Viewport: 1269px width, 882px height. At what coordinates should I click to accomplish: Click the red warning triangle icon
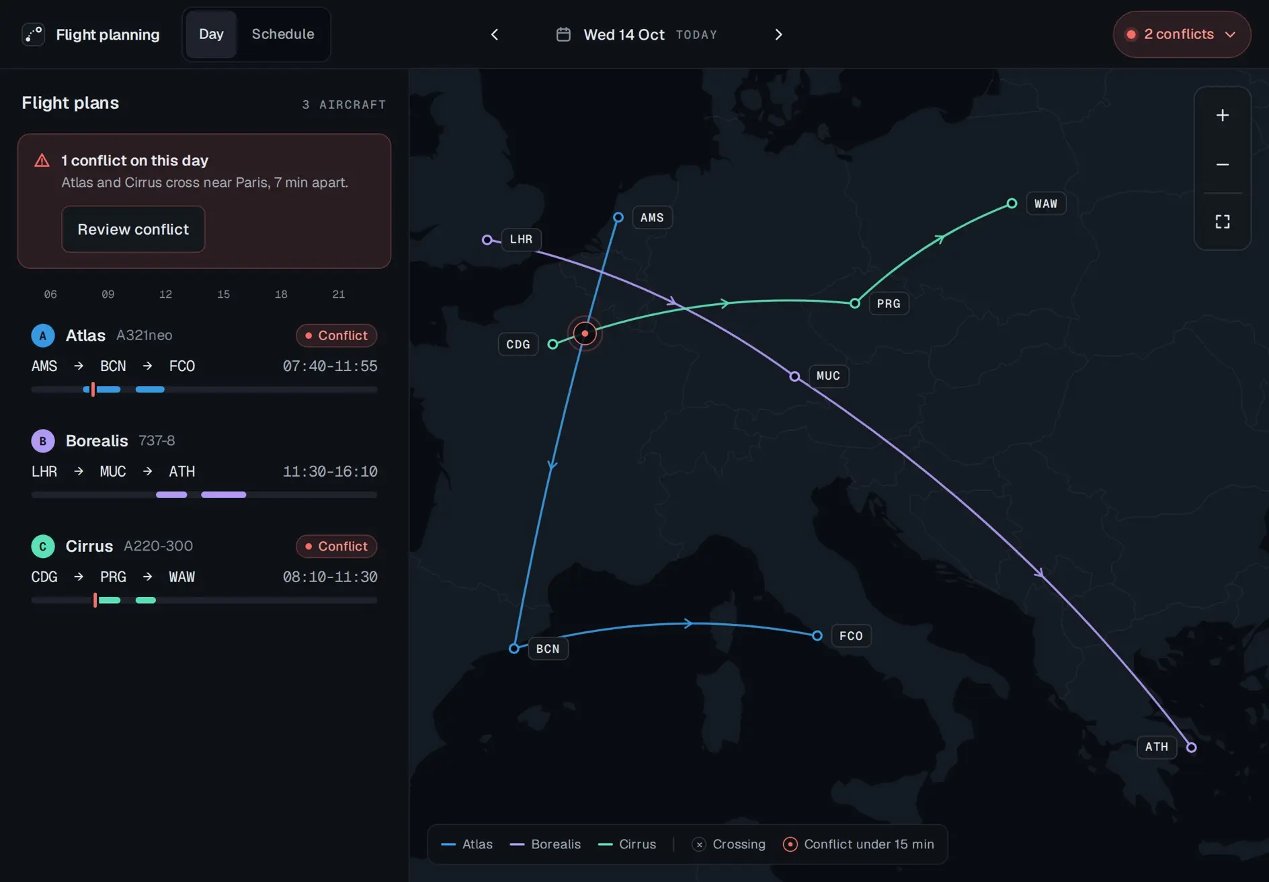tap(42, 160)
